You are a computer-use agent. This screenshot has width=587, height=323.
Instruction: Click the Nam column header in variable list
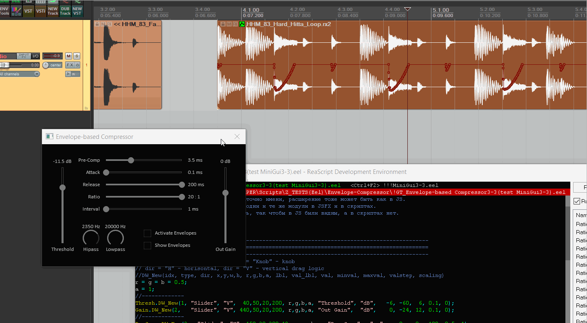[581, 215]
